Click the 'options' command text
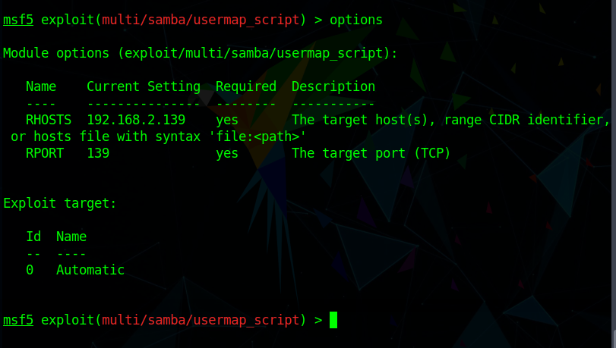This screenshot has width=616, height=348. 356,20
